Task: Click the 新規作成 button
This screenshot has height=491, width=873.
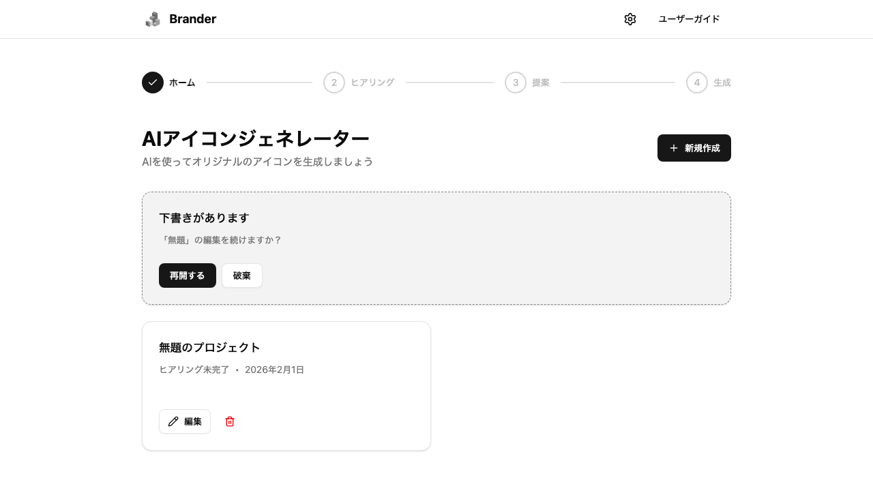Action: coord(694,148)
